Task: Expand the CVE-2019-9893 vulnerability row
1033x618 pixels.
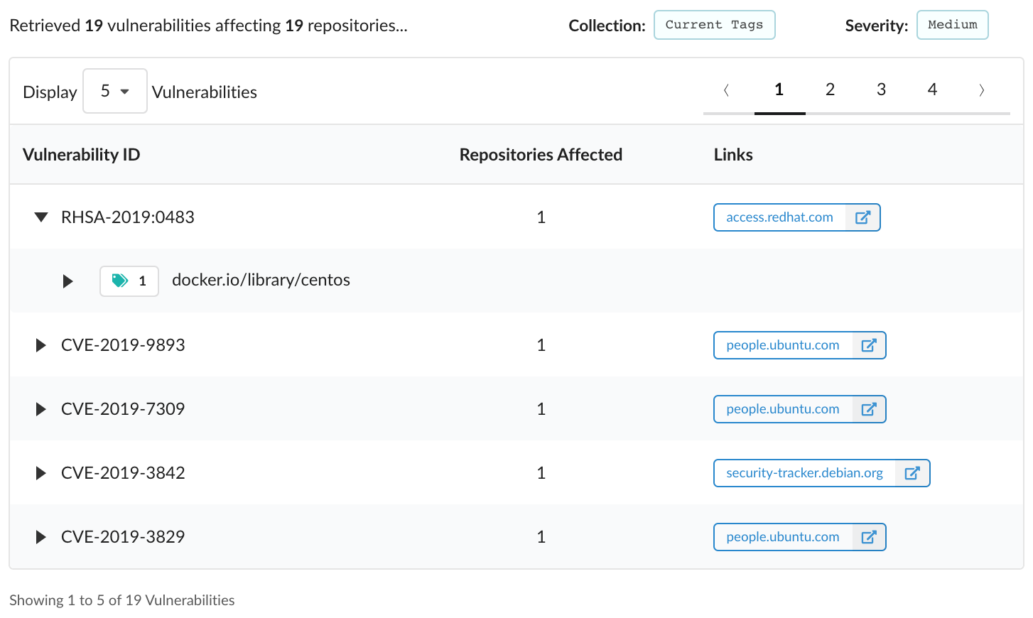Action: click(40, 345)
